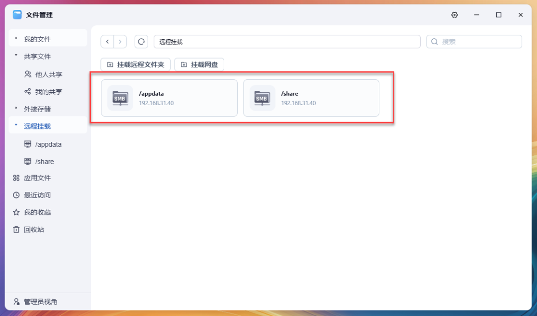Screen dimensions: 537x316
Task: Click the search magnifier icon
Action: click(435, 42)
